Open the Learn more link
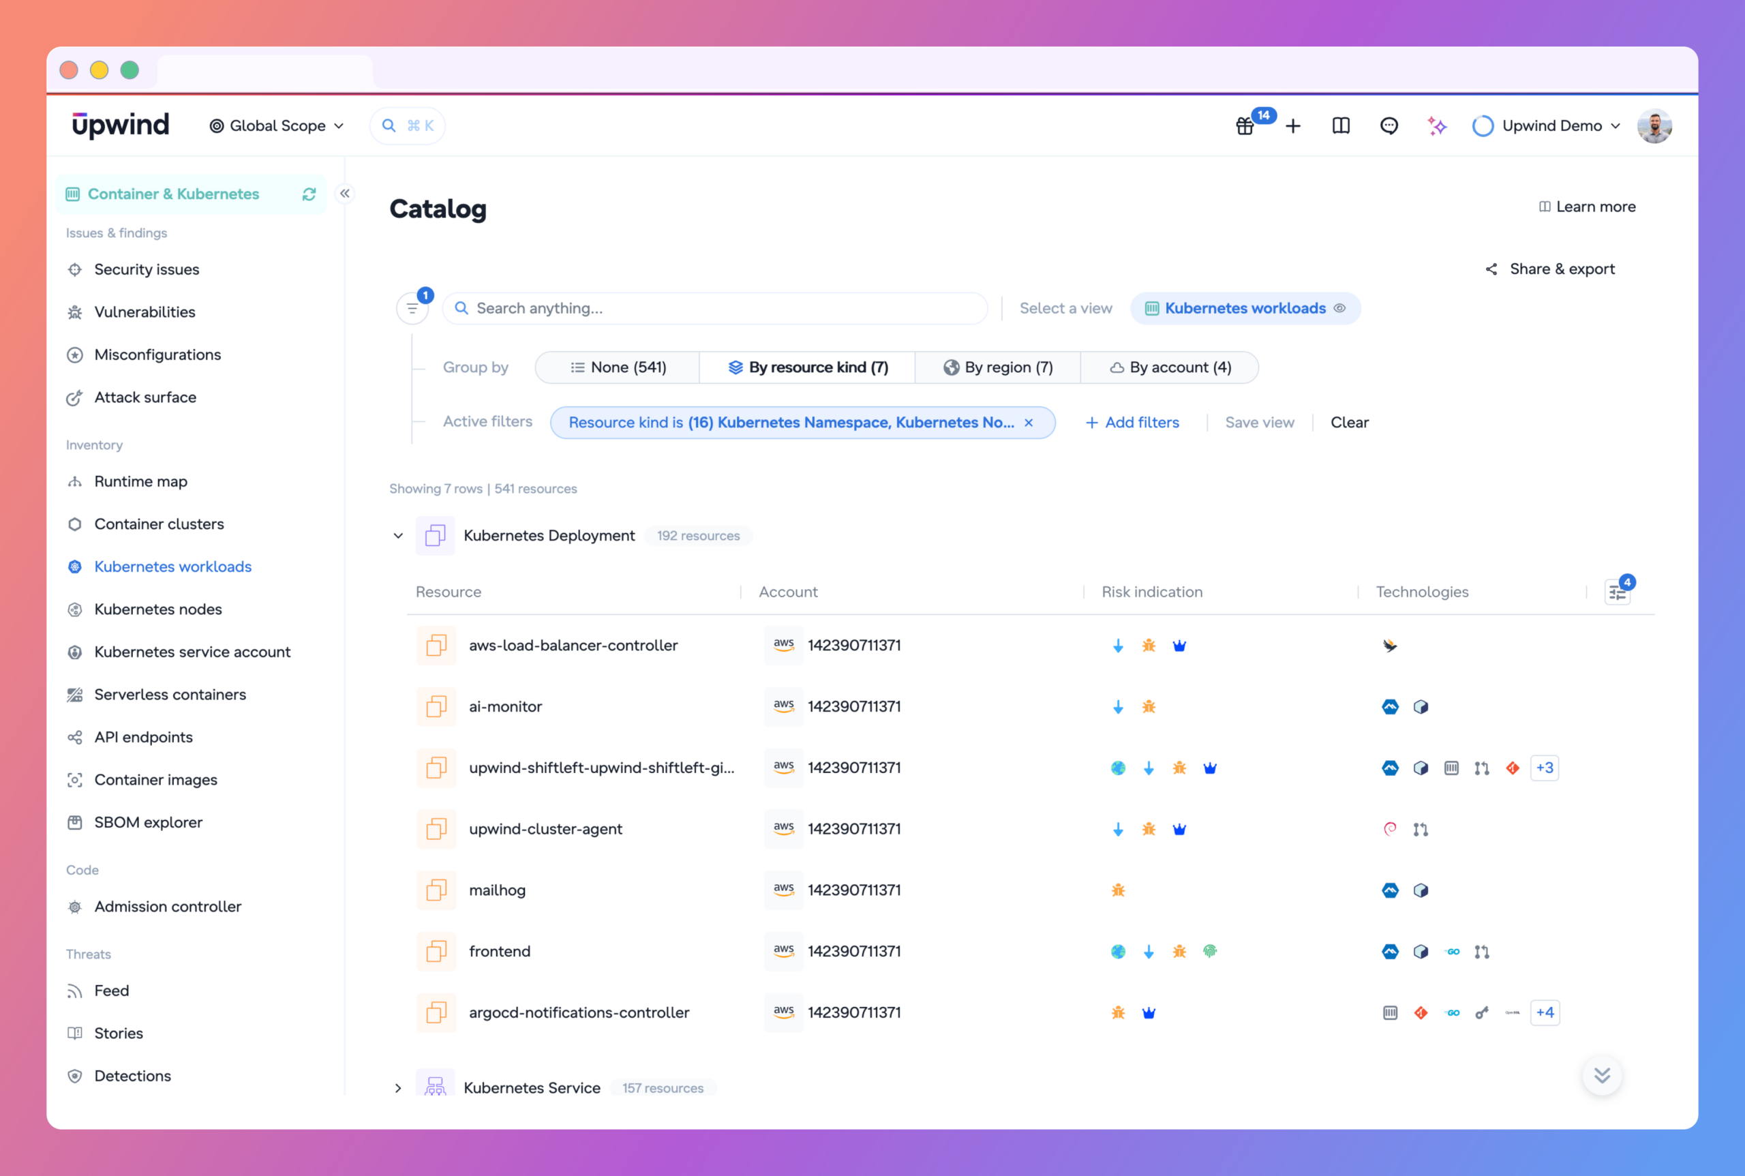The image size is (1745, 1176). [1587, 207]
